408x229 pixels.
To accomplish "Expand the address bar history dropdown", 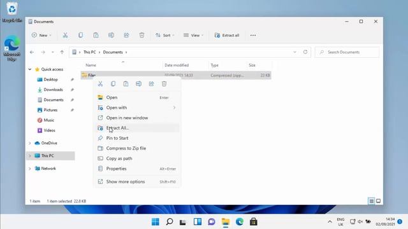I will point(295,52).
